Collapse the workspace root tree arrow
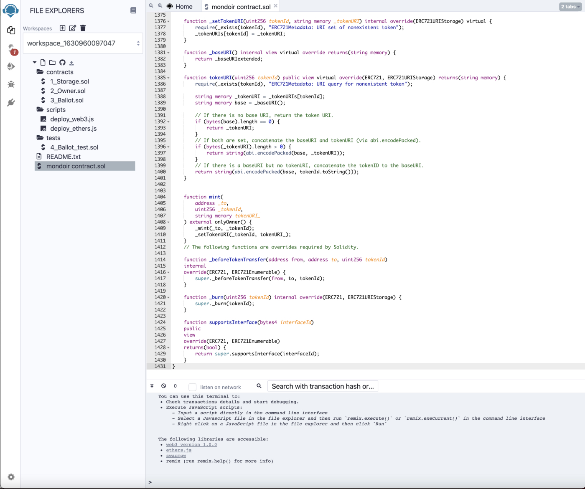 coord(35,63)
